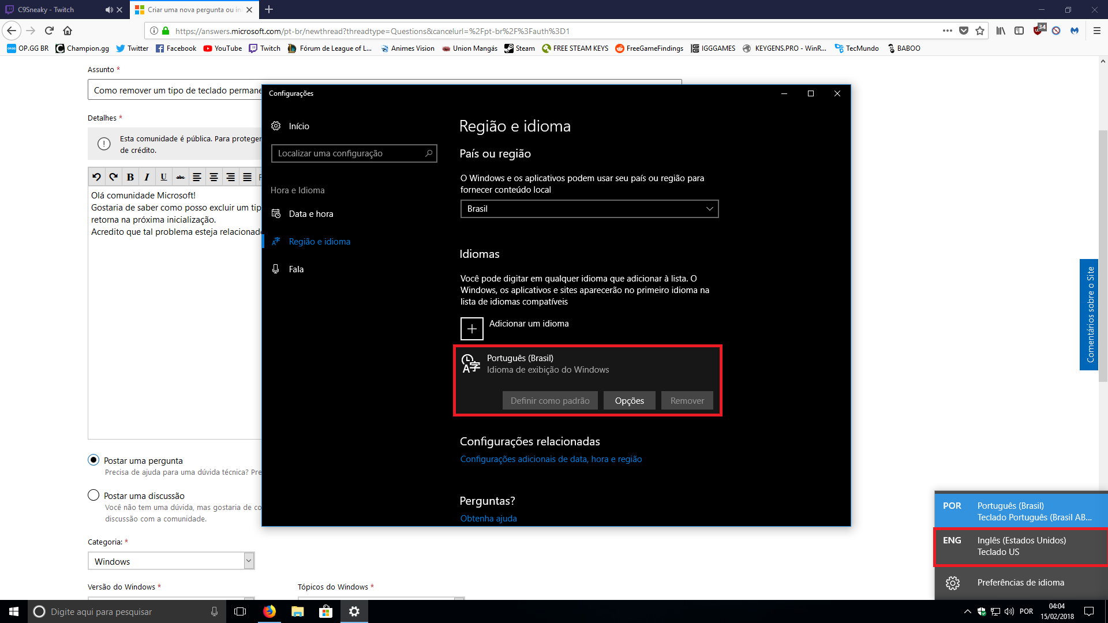This screenshot has height=623, width=1108.
Task: Click the Italic formatting icon
Action: point(147,177)
